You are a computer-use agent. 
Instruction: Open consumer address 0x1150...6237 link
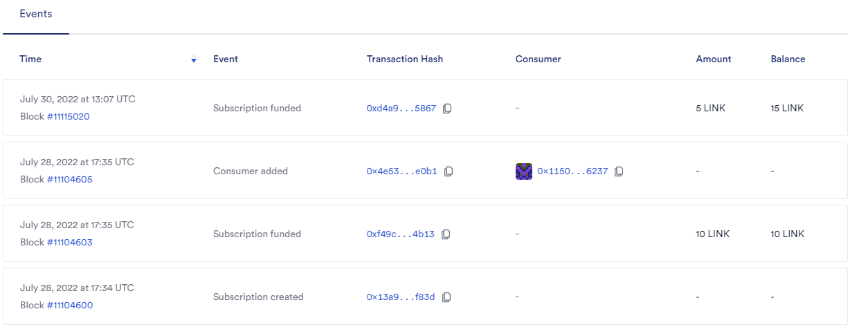[572, 171]
